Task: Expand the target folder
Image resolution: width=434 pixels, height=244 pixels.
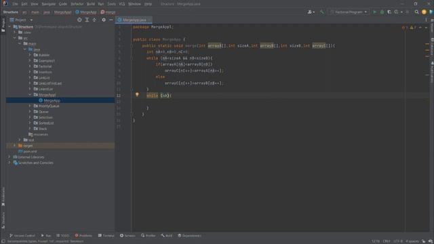Action: 15,146
